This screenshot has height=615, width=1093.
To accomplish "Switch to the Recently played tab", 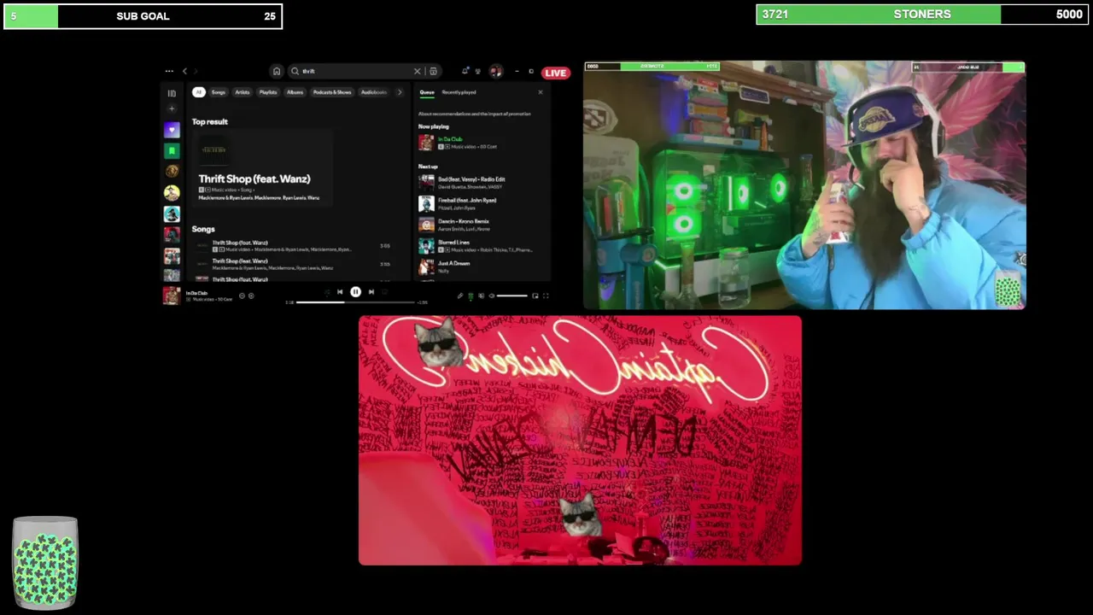I will tap(459, 92).
